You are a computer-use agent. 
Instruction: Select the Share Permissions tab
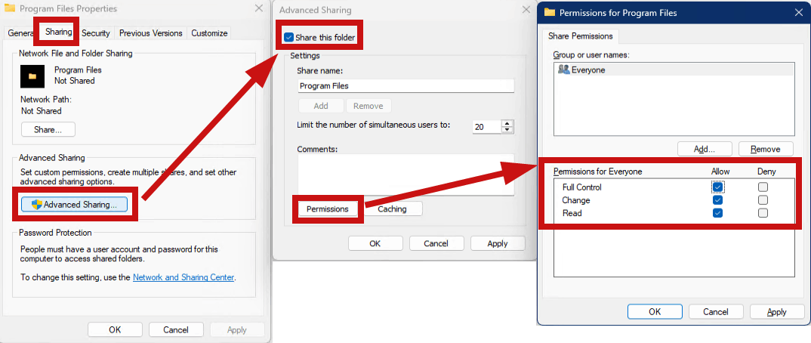[x=581, y=36]
